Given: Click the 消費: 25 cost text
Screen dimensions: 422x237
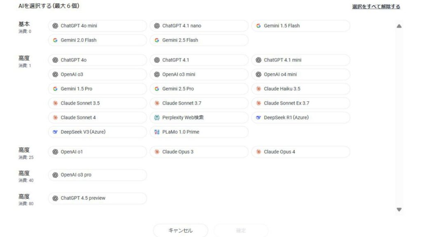Looking at the screenshot, I should tap(26, 158).
